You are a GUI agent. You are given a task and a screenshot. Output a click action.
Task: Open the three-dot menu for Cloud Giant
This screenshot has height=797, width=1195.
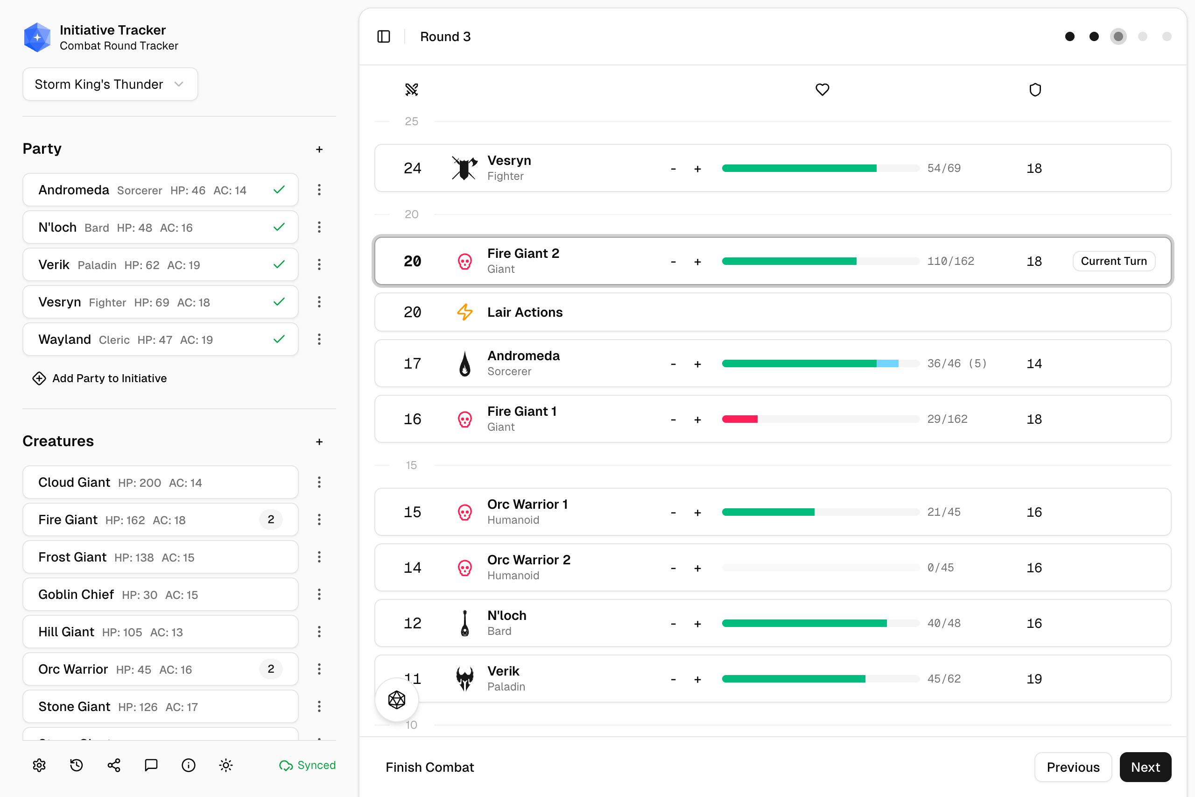(319, 482)
